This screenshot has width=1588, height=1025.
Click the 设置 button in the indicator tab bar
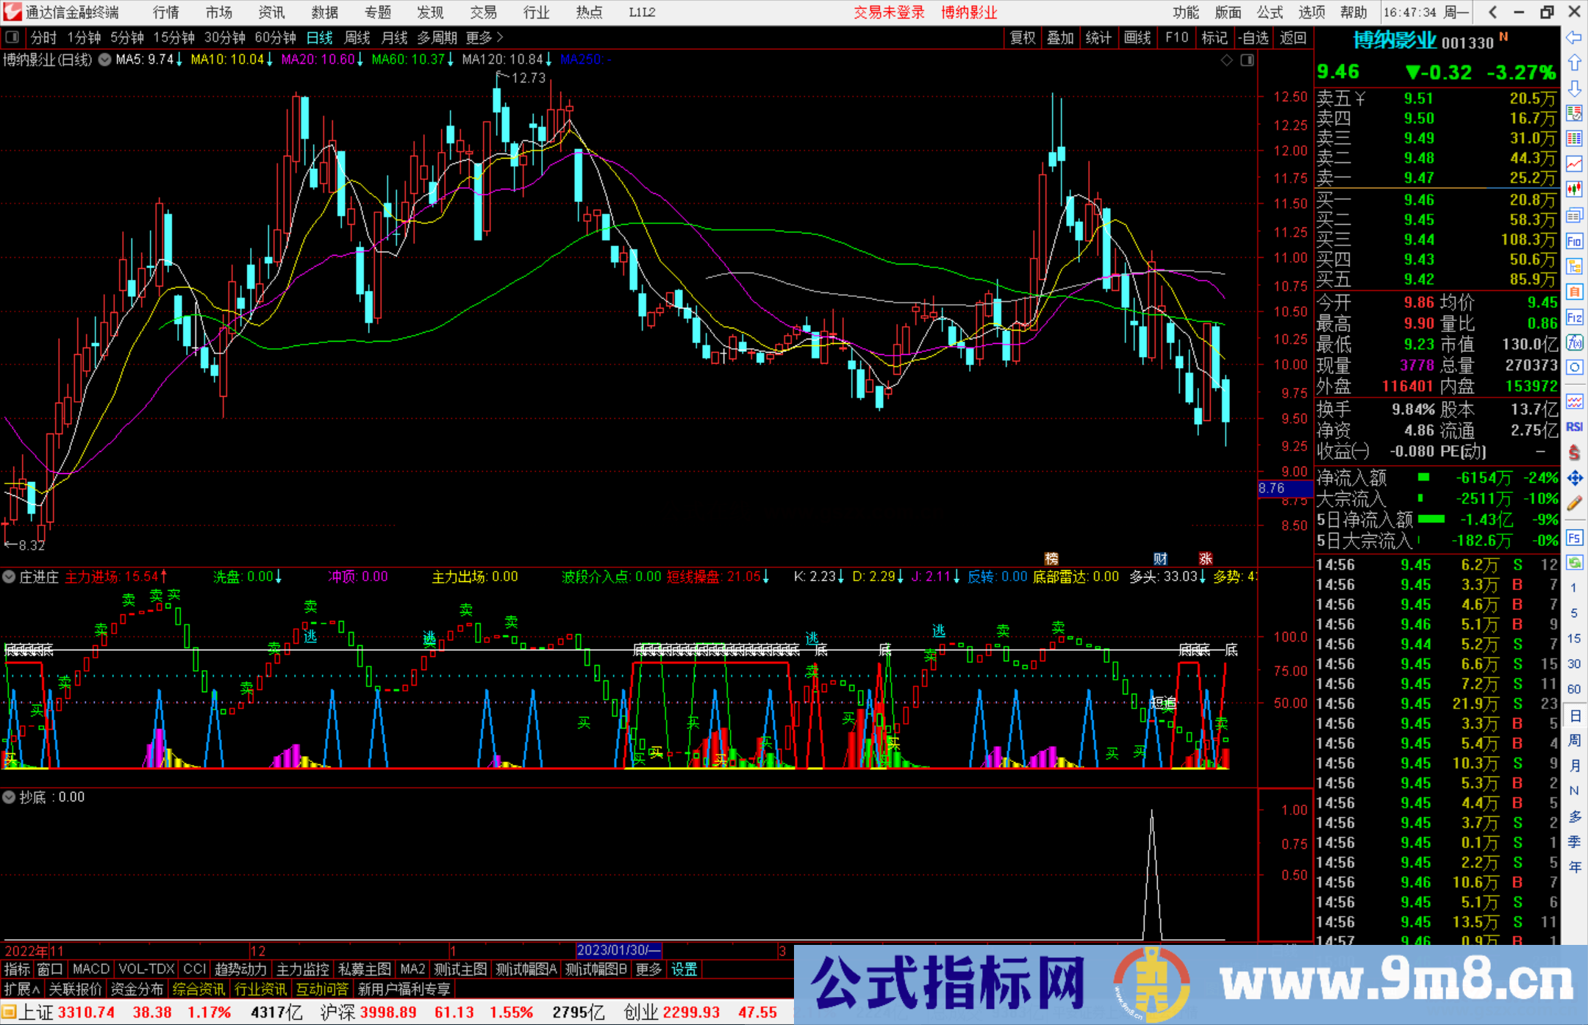(684, 969)
